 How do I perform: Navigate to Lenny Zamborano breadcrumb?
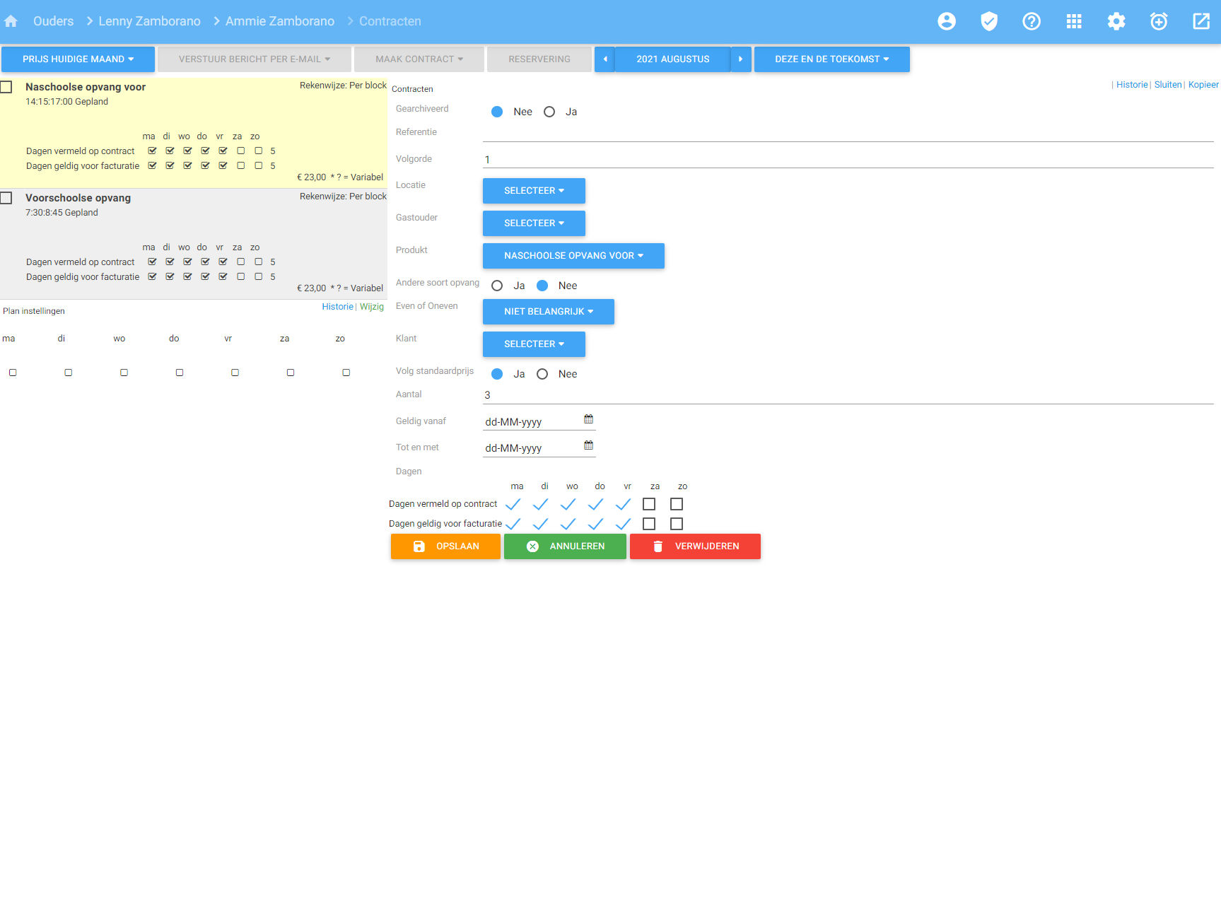coord(149,21)
